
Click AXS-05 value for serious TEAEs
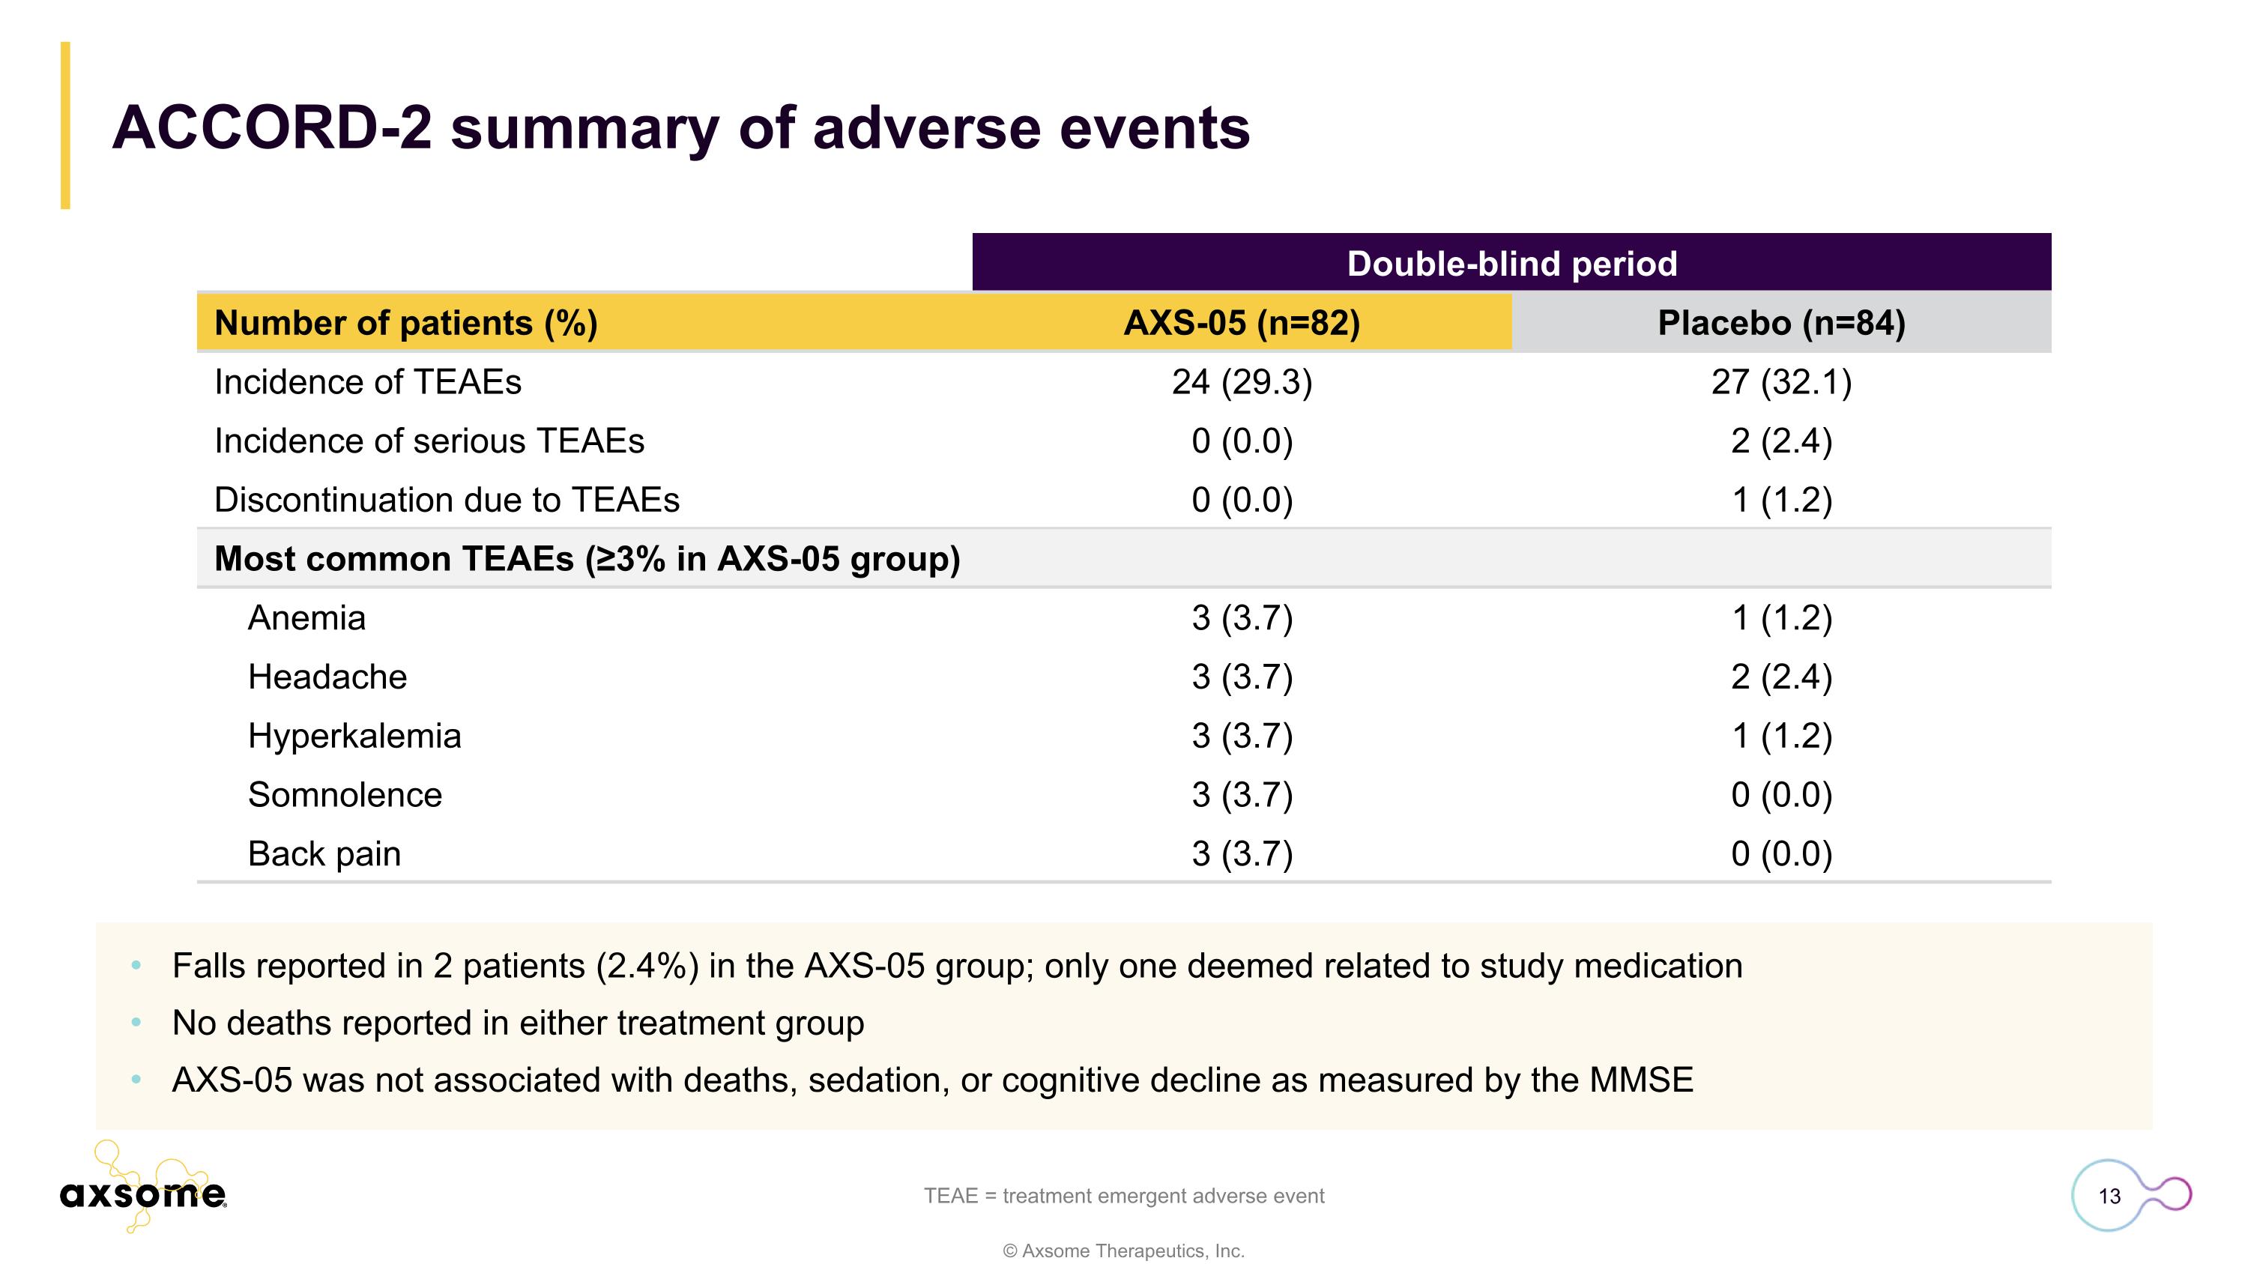coord(1242,441)
